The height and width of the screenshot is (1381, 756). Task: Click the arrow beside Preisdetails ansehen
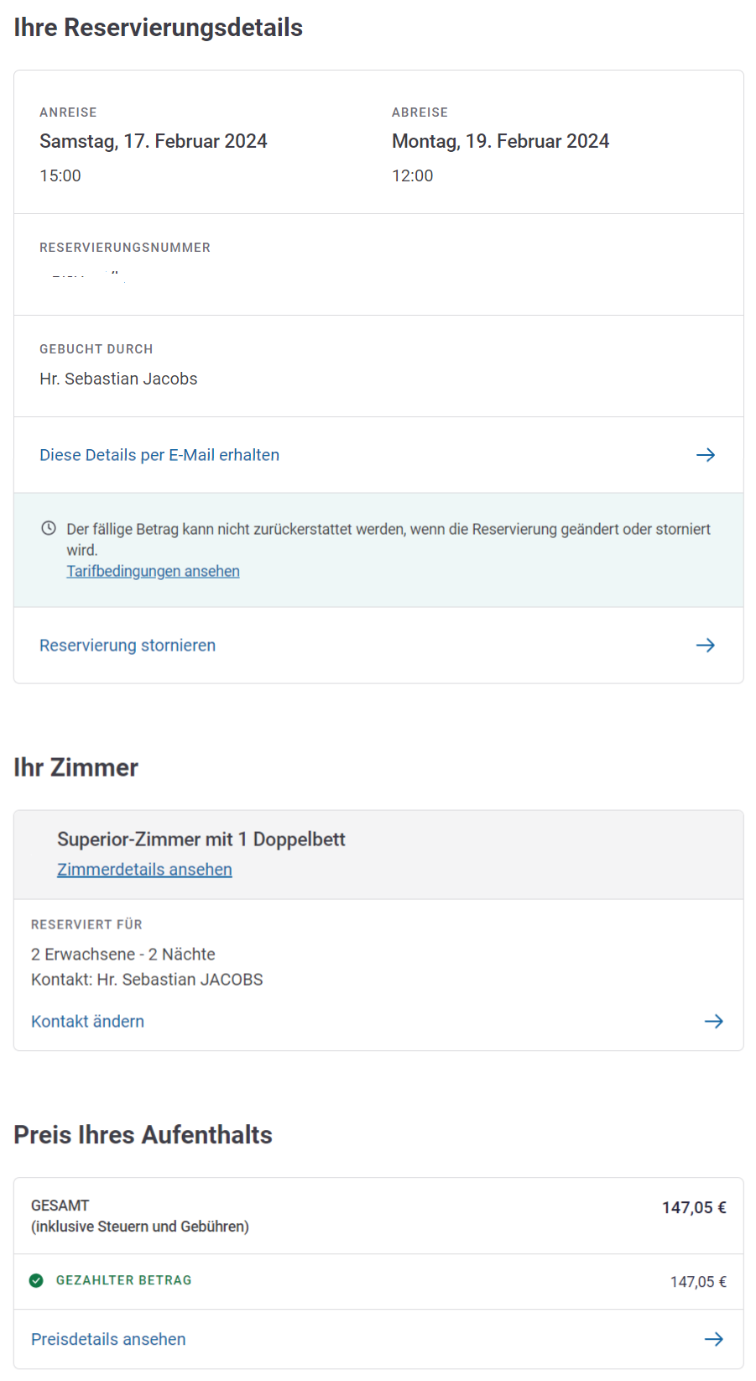(x=713, y=1339)
